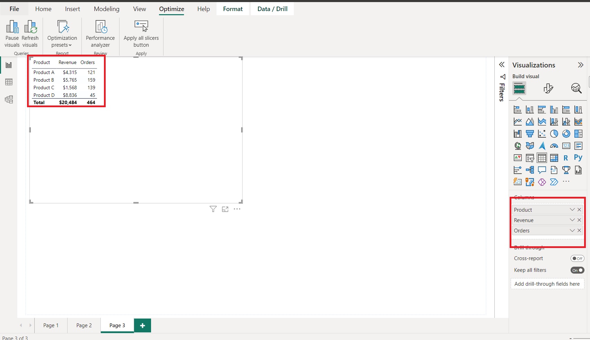Image resolution: width=590 pixels, height=340 pixels.
Task: Select the Python visual icon
Action: [578, 158]
